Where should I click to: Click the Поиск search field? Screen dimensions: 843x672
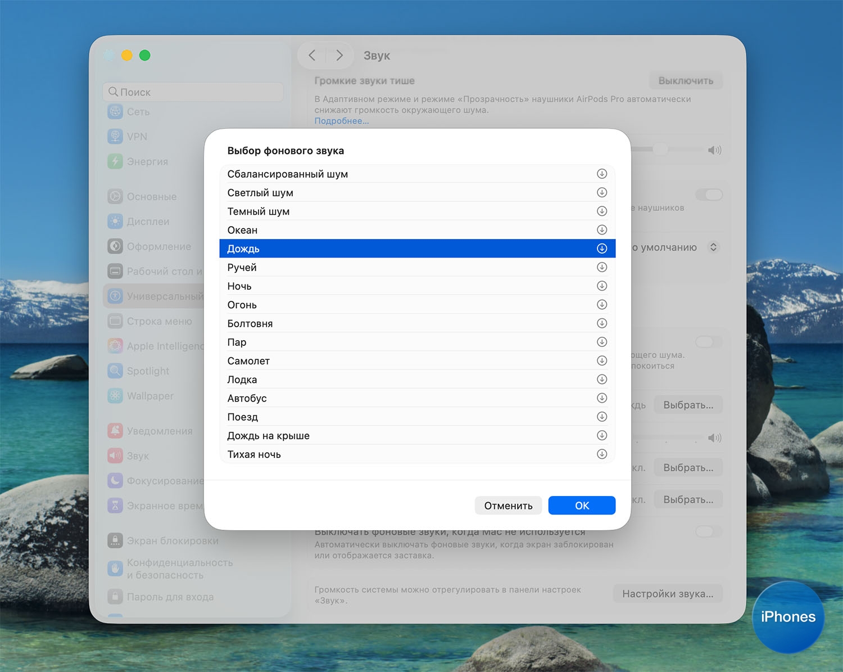[194, 92]
